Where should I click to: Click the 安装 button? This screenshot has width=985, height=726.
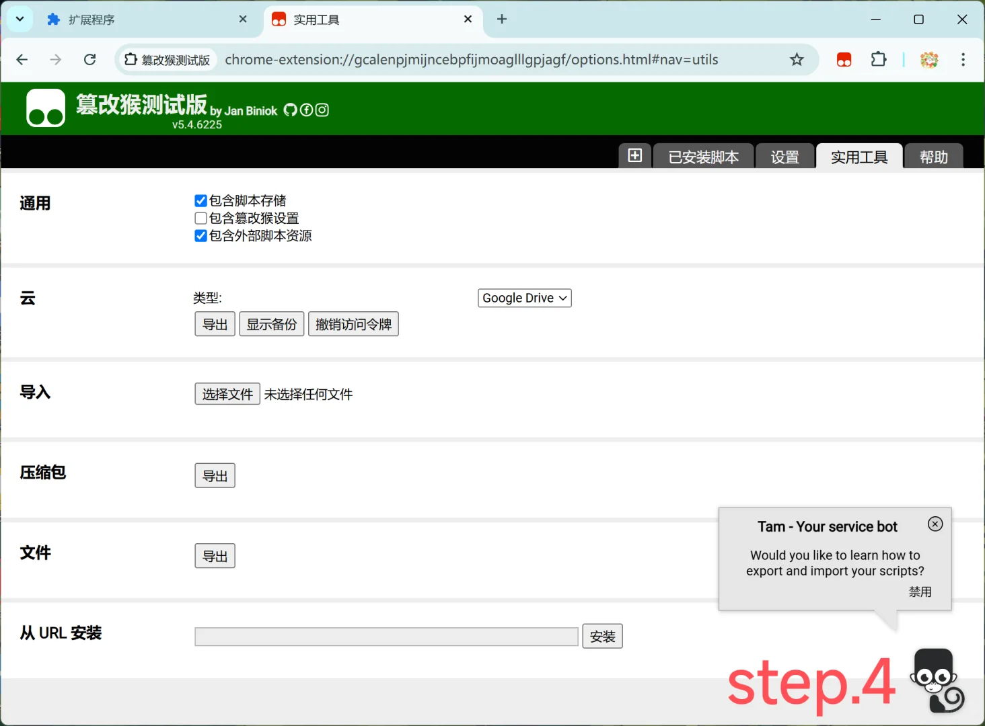(602, 636)
